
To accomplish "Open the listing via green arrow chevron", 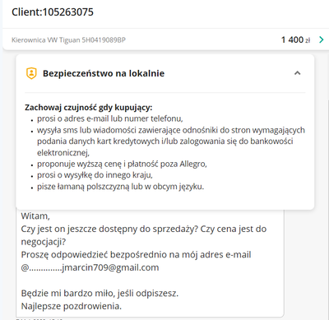I will coord(322,39).
